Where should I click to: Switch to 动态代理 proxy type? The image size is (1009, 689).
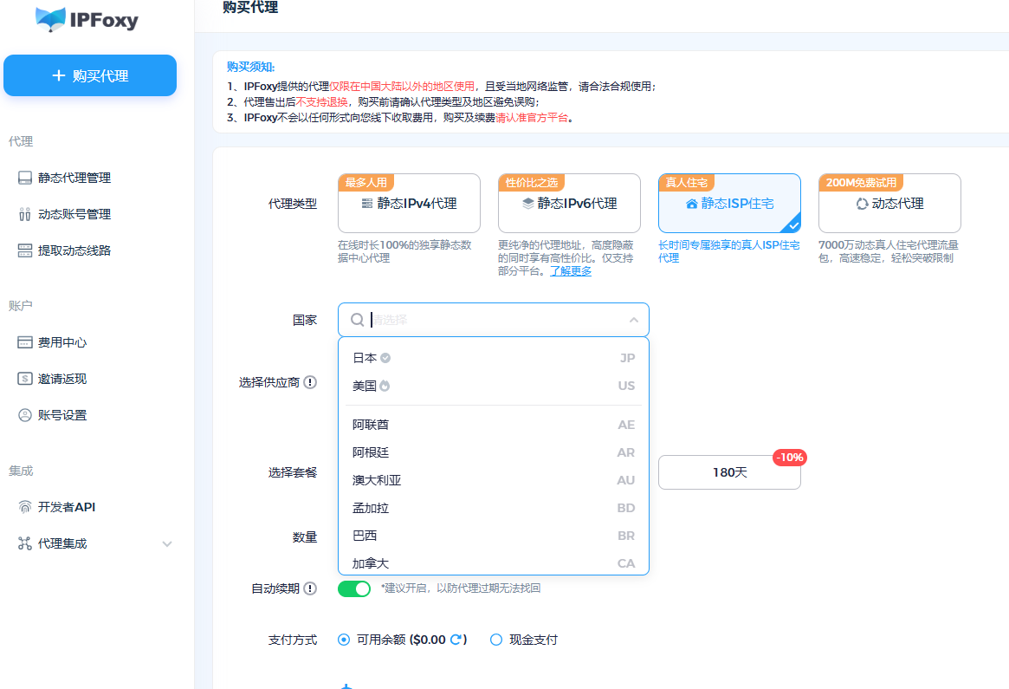click(x=889, y=205)
